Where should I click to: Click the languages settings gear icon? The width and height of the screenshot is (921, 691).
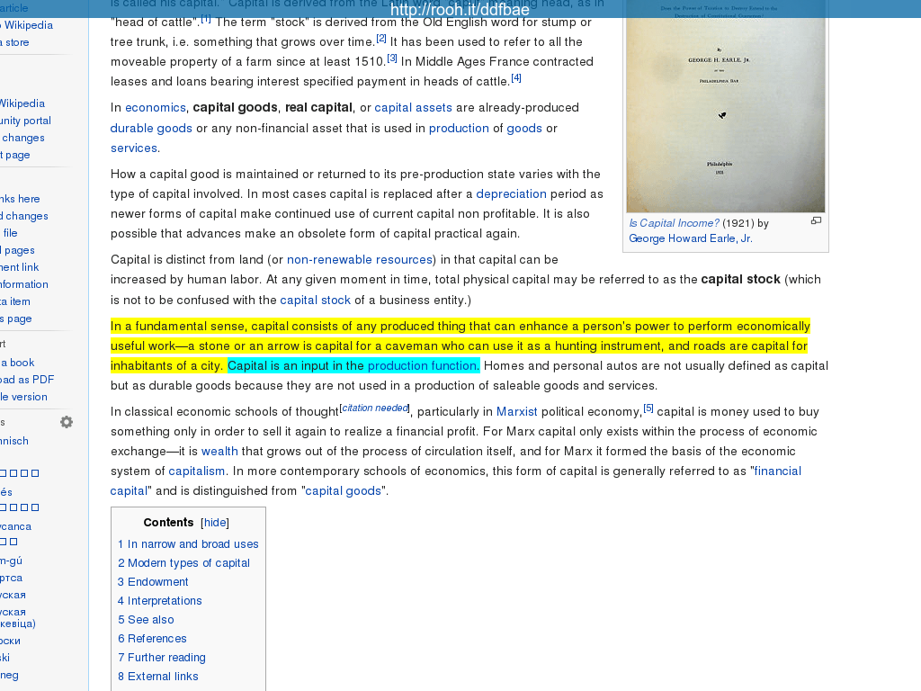[x=67, y=422]
